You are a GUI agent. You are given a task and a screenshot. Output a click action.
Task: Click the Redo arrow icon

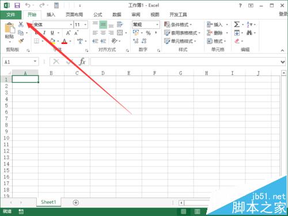42,5
